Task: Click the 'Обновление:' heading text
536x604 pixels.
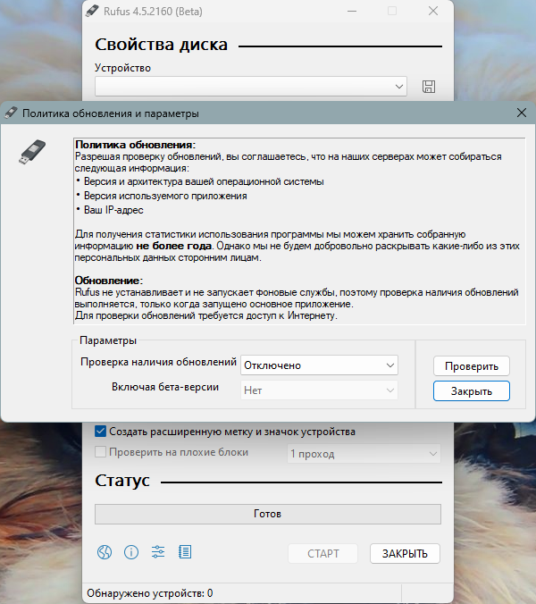Action: coord(109,280)
